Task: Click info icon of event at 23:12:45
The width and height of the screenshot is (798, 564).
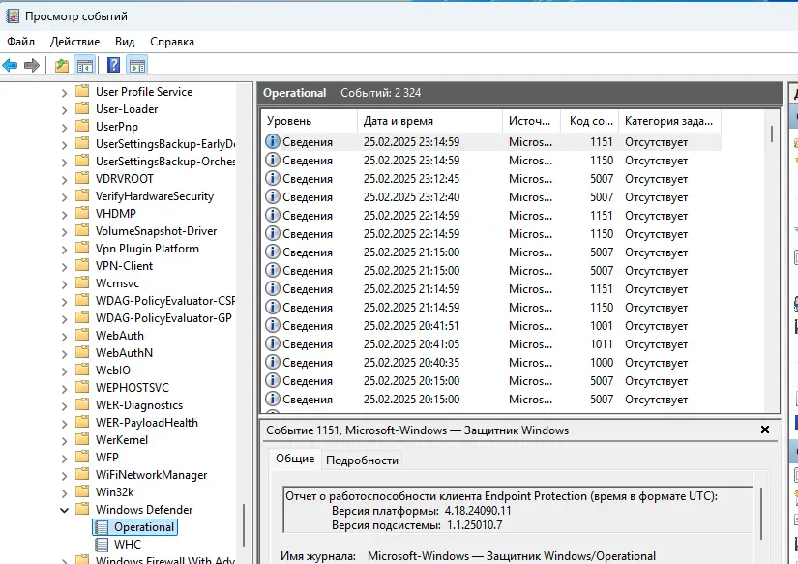Action: 273,179
